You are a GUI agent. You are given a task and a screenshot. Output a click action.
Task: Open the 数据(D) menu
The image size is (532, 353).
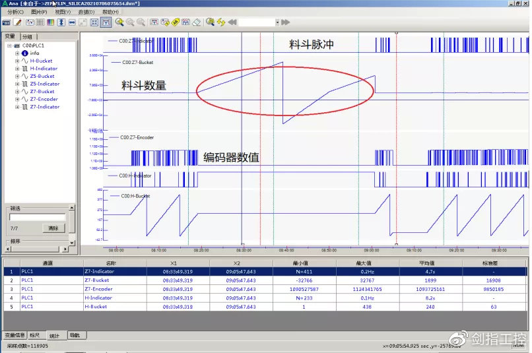(x=86, y=12)
